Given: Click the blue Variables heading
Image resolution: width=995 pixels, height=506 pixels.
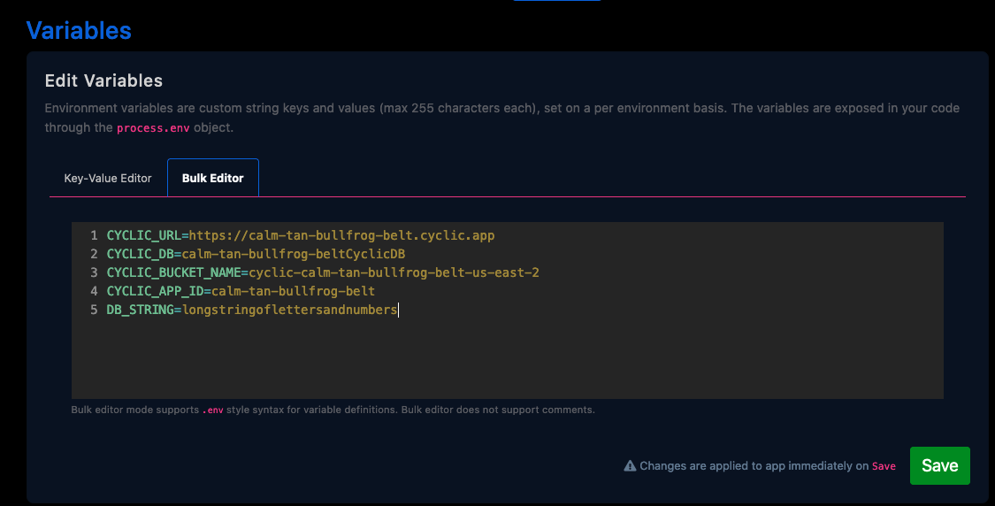Looking at the screenshot, I should point(79,30).
